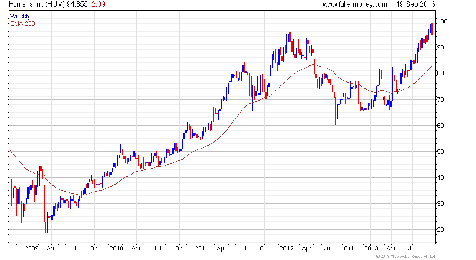Click the Oct label just before 2012
The width and height of the screenshot is (476, 260).
(x=264, y=248)
